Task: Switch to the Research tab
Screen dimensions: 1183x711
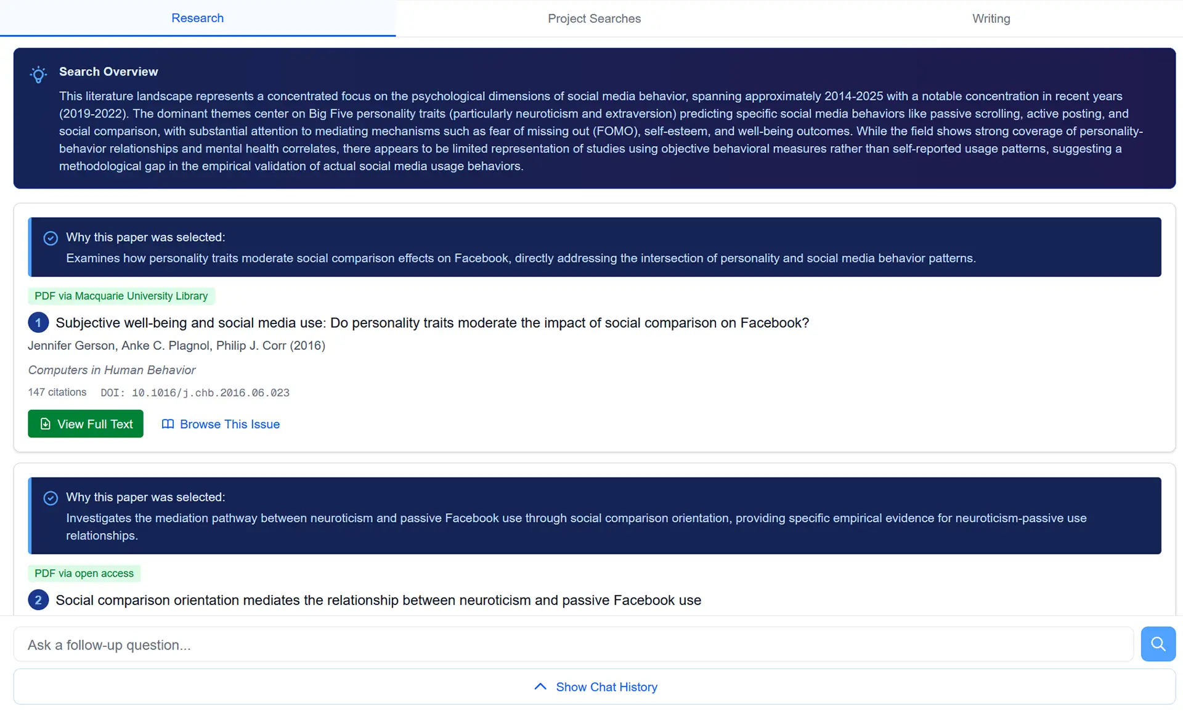Action: click(197, 18)
